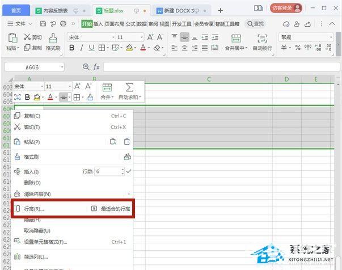
Task: Open the 插入 ribbon tab
Action: (98, 24)
